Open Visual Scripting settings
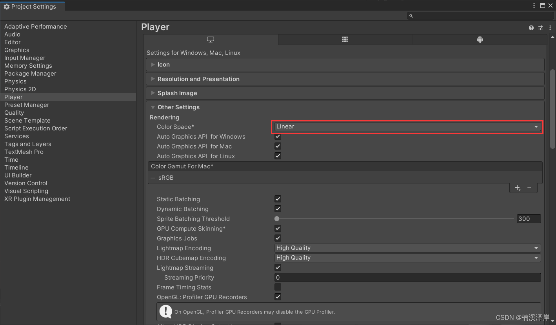The height and width of the screenshot is (325, 556). click(26, 191)
